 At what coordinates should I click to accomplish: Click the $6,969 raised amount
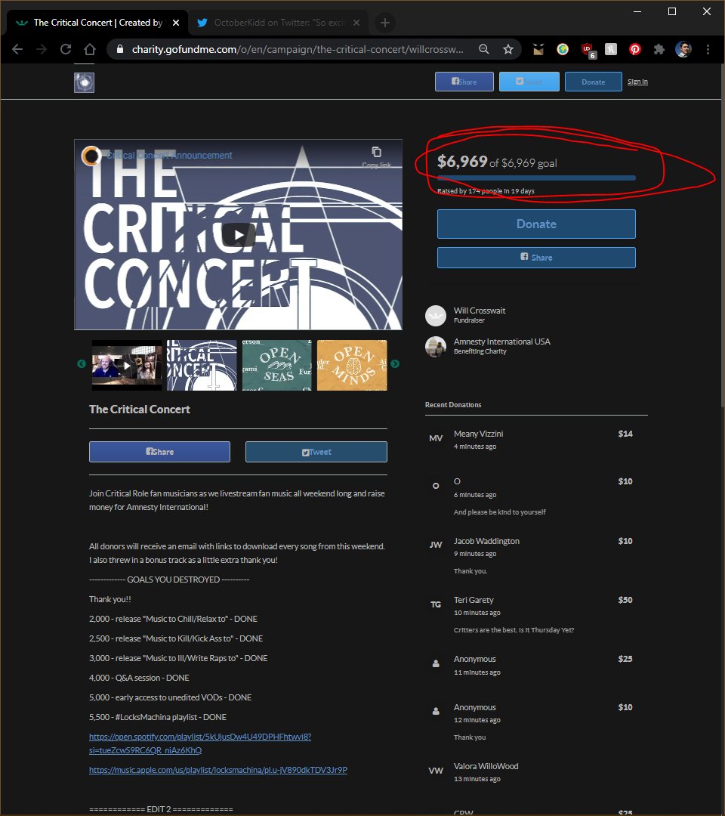coord(462,162)
